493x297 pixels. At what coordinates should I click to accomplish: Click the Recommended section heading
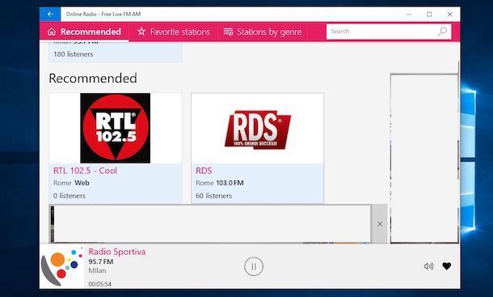[93, 78]
